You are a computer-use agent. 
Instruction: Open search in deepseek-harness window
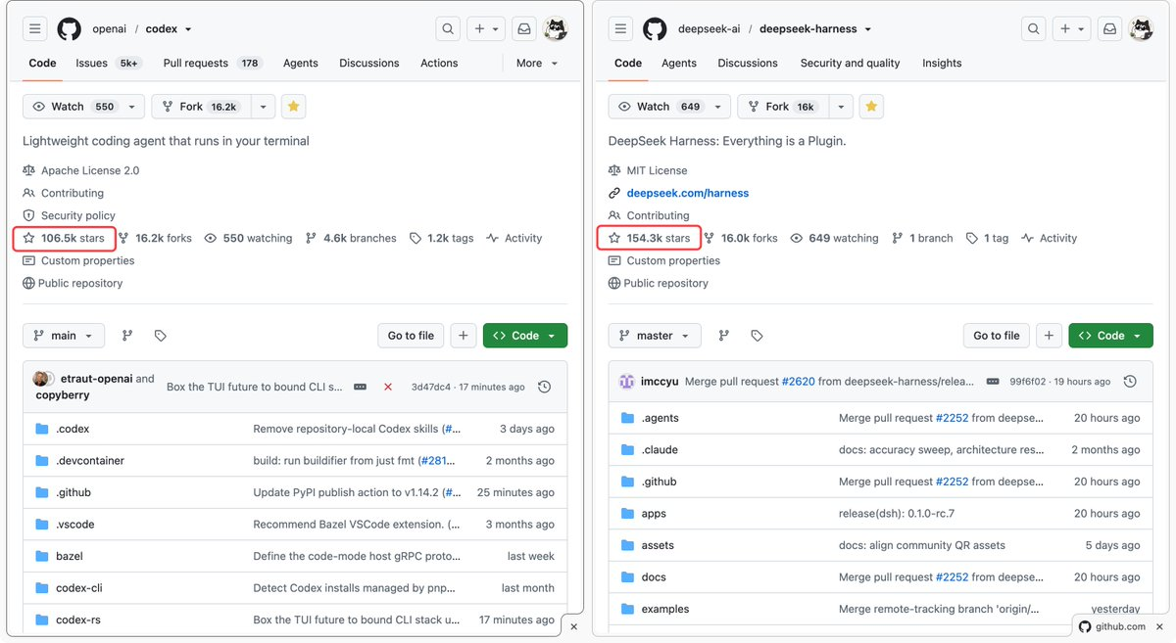click(x=1034, y=29)
